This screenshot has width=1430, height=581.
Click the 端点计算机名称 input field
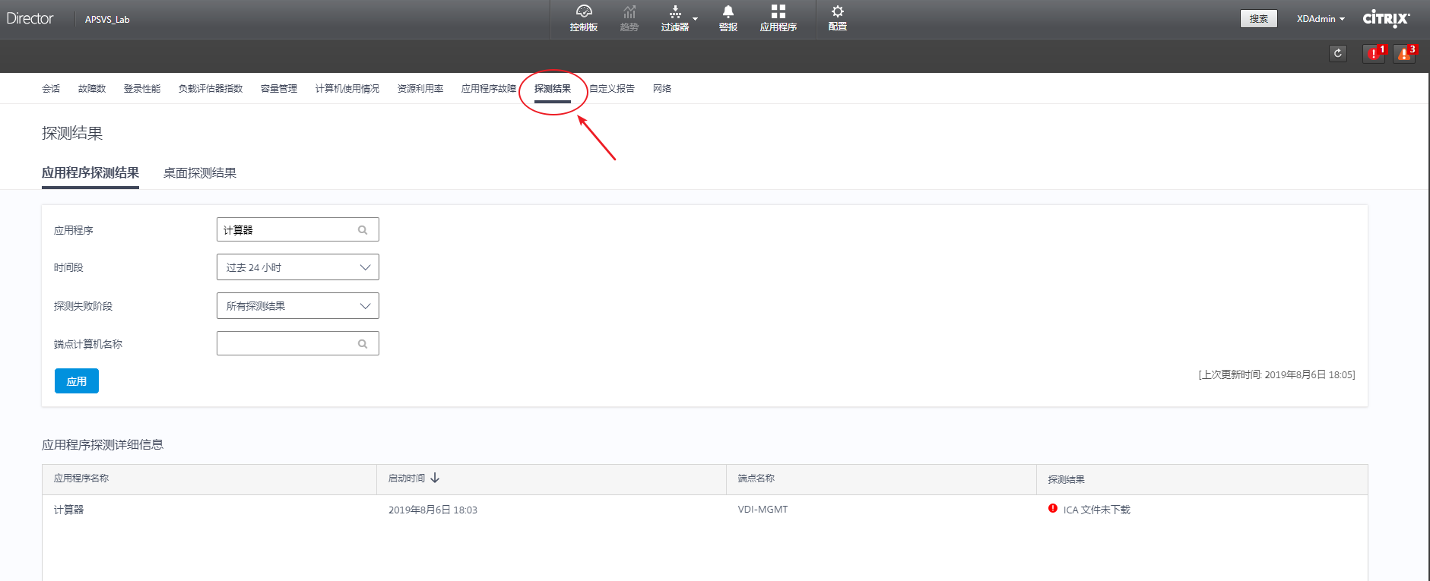287,344
